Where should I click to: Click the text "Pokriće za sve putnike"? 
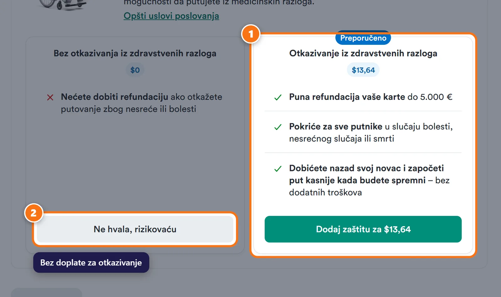pyautogui.click(x=336, y=126)
